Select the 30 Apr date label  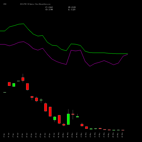54,135
